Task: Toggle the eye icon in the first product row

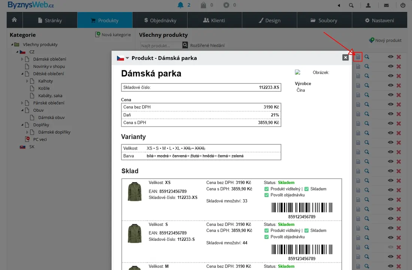Action: 390,57
